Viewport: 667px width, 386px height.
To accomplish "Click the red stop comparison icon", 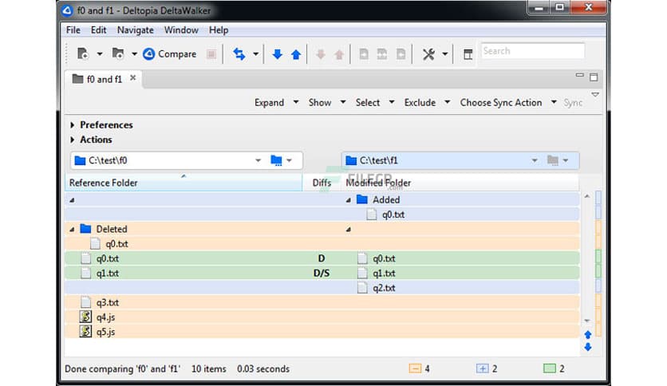I will pos(211,54).
